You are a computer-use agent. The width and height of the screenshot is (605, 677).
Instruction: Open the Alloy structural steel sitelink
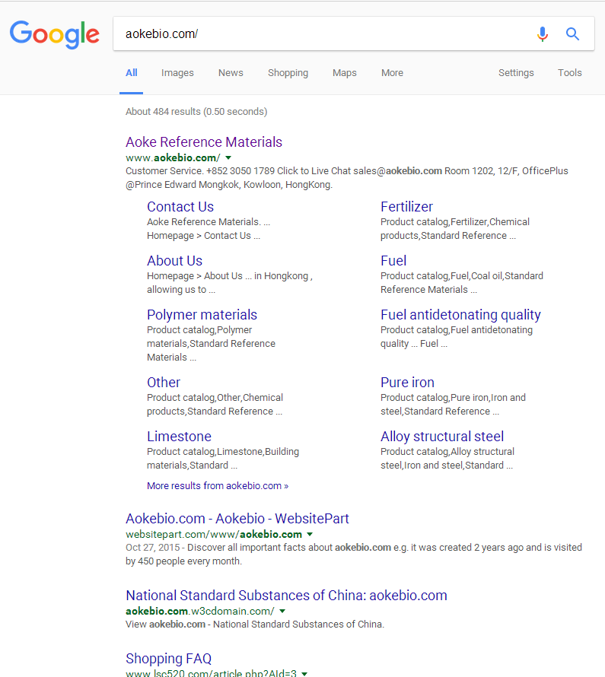pos(442,437)
